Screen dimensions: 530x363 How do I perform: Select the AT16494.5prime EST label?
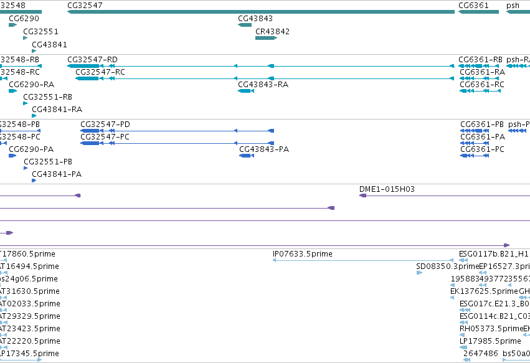point(29,266)
